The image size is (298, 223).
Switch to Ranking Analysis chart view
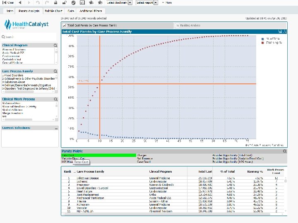pos(231,26)
